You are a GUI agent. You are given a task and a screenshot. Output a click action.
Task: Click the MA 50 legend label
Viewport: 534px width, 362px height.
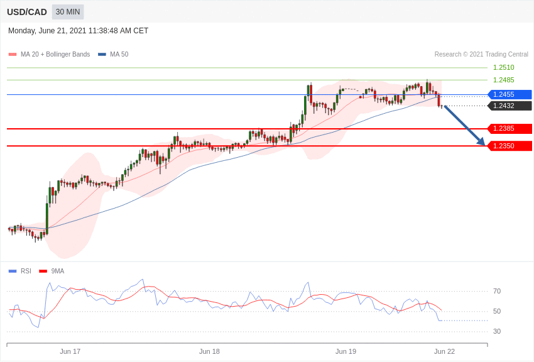click(119, 54)
